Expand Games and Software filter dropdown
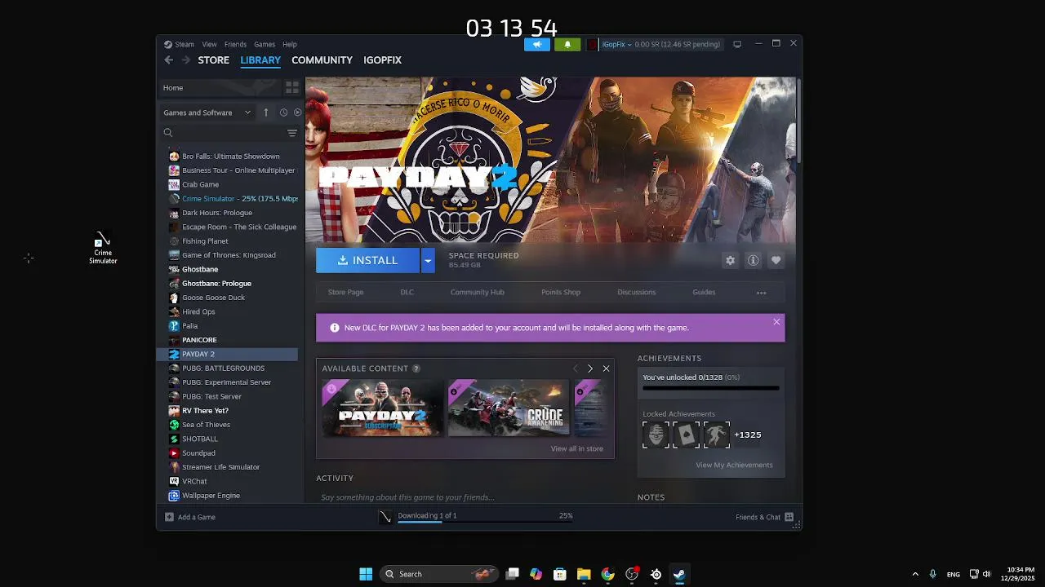The height and width of the screenshot is (587, 1045). click(207, 113)
